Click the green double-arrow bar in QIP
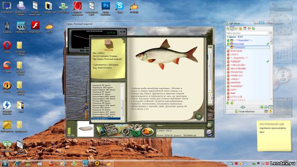The image size is (297, 167). [x=243, y=107]
